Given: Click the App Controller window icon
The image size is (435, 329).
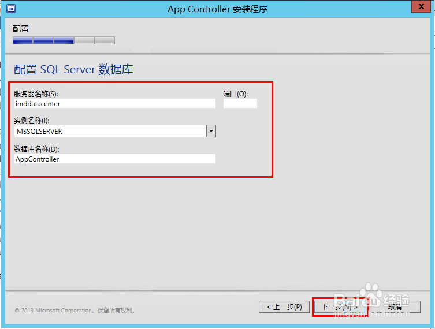Looking at the screenshot, I should point(11,9).
